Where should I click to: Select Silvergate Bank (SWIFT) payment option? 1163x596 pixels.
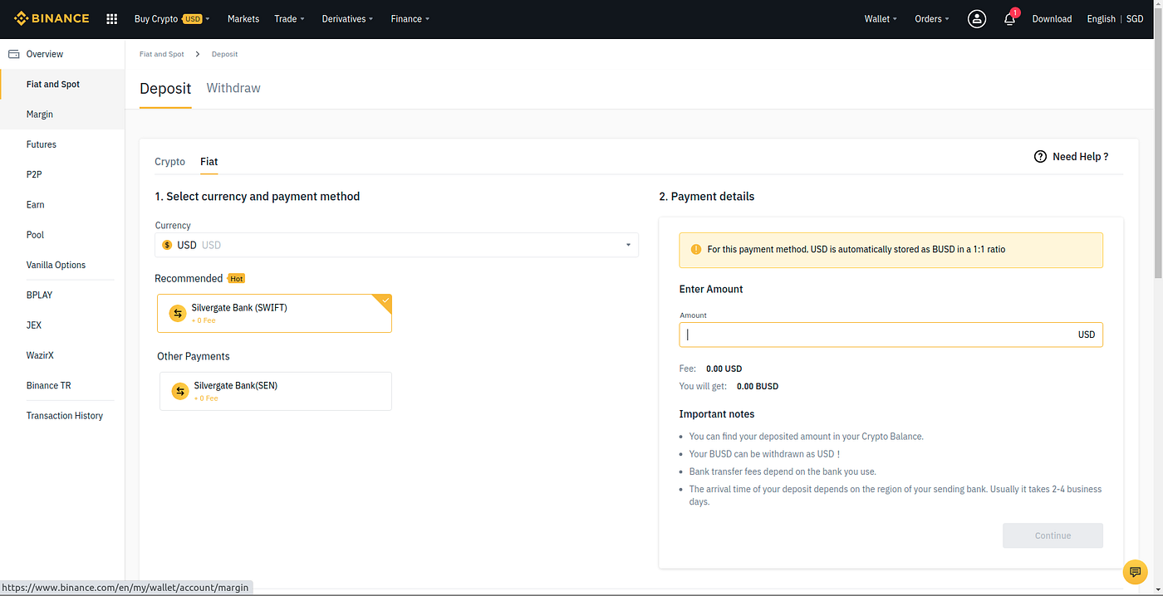pos(274,313)
